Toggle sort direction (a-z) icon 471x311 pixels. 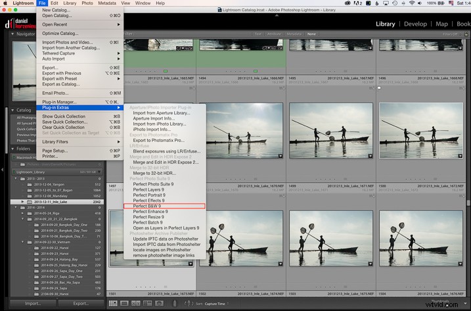[188, 303]
